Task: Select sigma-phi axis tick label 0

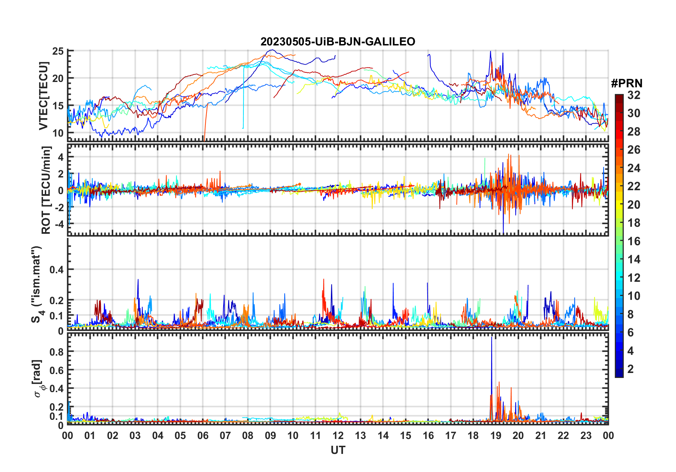Action: tap(61, 425)
